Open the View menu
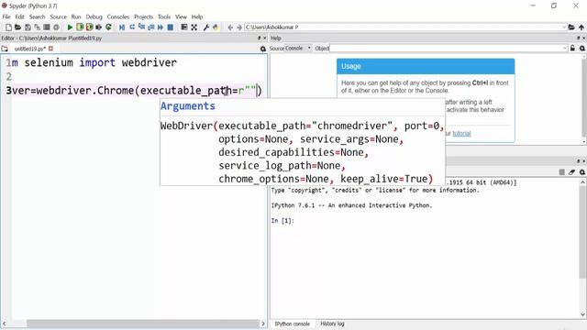The image size is (587, 330). [x=181, y=16]
